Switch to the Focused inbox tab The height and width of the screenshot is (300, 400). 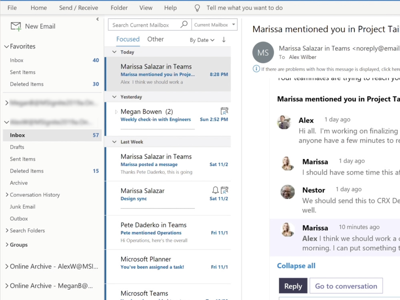128,39
